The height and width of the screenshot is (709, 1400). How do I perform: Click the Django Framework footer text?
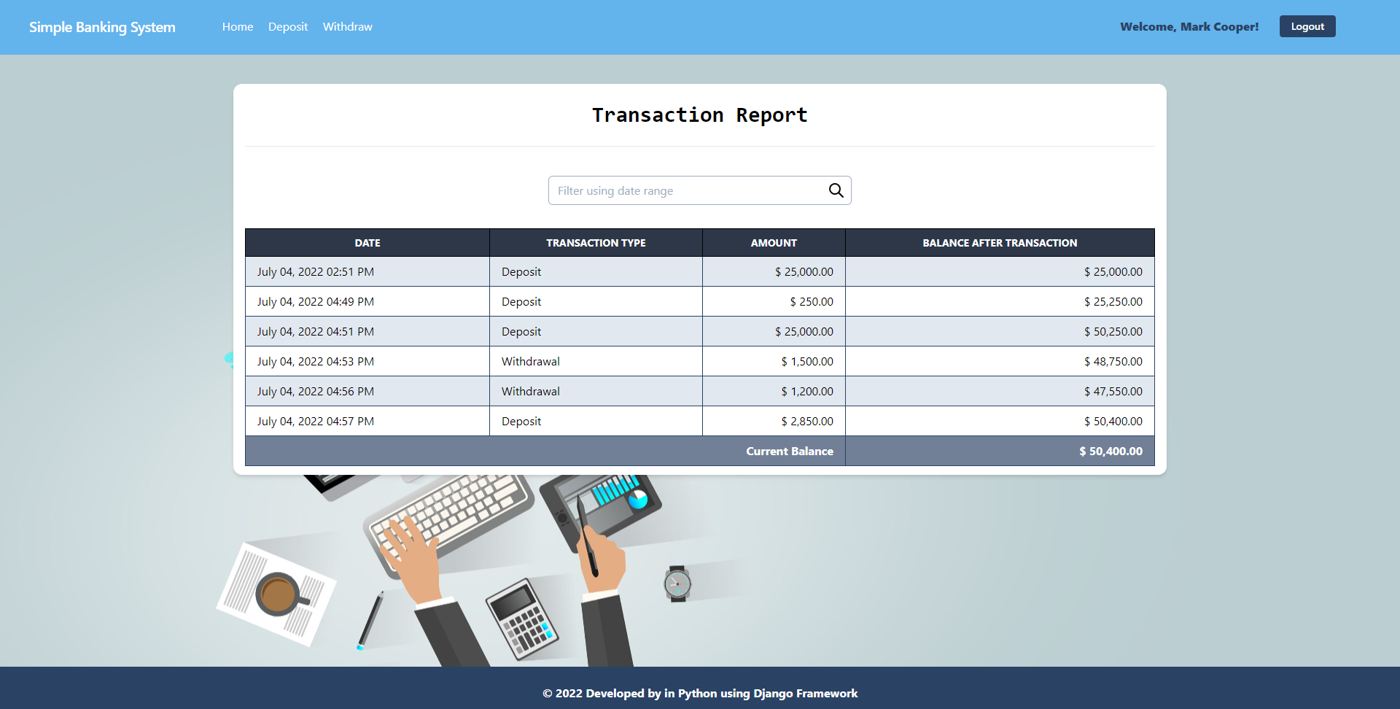coord(699,693)
